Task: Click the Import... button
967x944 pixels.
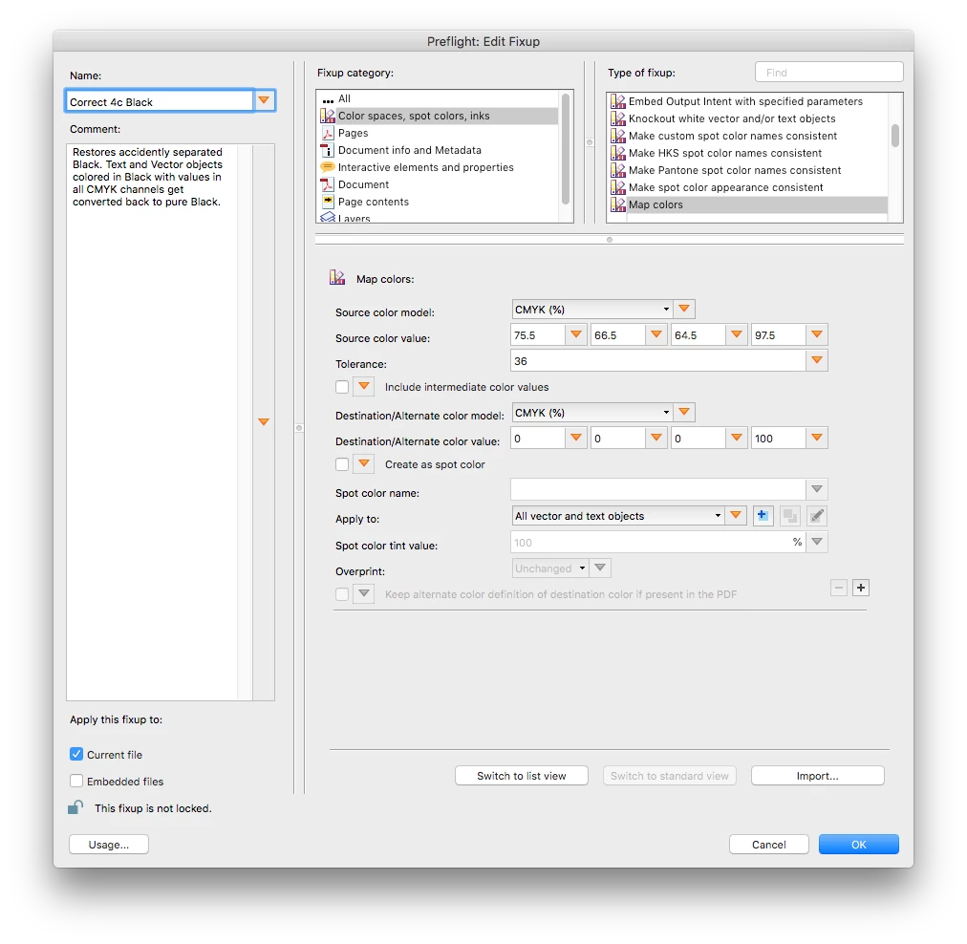Action: (x=817, y=775)
